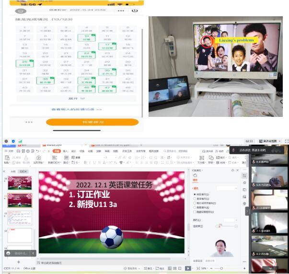Select the fourth pattern fill radio option
This screenshot has height=274, width=289.
(x=195, y=207)
